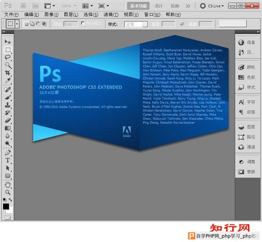Viewport: 262px width, 242px height.
Task: Toggle the anti-alias checkbox in options bar
Action: point(83,23)
